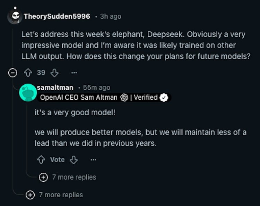Click the 55m ago timestamp
This screenshot has height=206, width=260.
click(96, 88)
